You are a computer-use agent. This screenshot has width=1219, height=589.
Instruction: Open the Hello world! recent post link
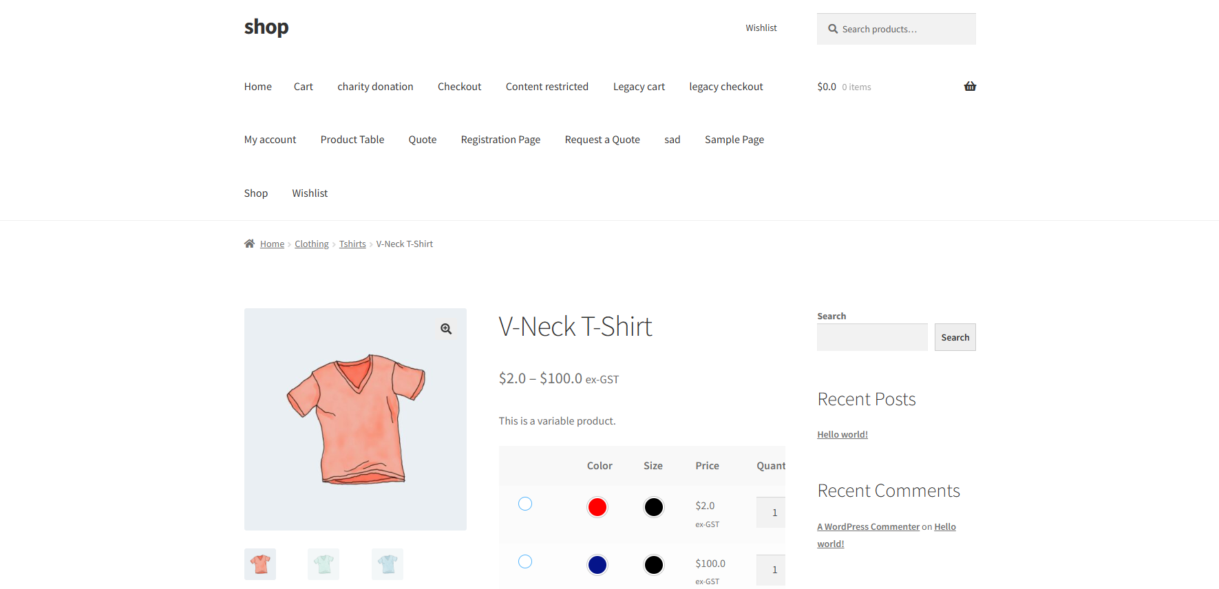pyautogui.click(x=842, y=434)
